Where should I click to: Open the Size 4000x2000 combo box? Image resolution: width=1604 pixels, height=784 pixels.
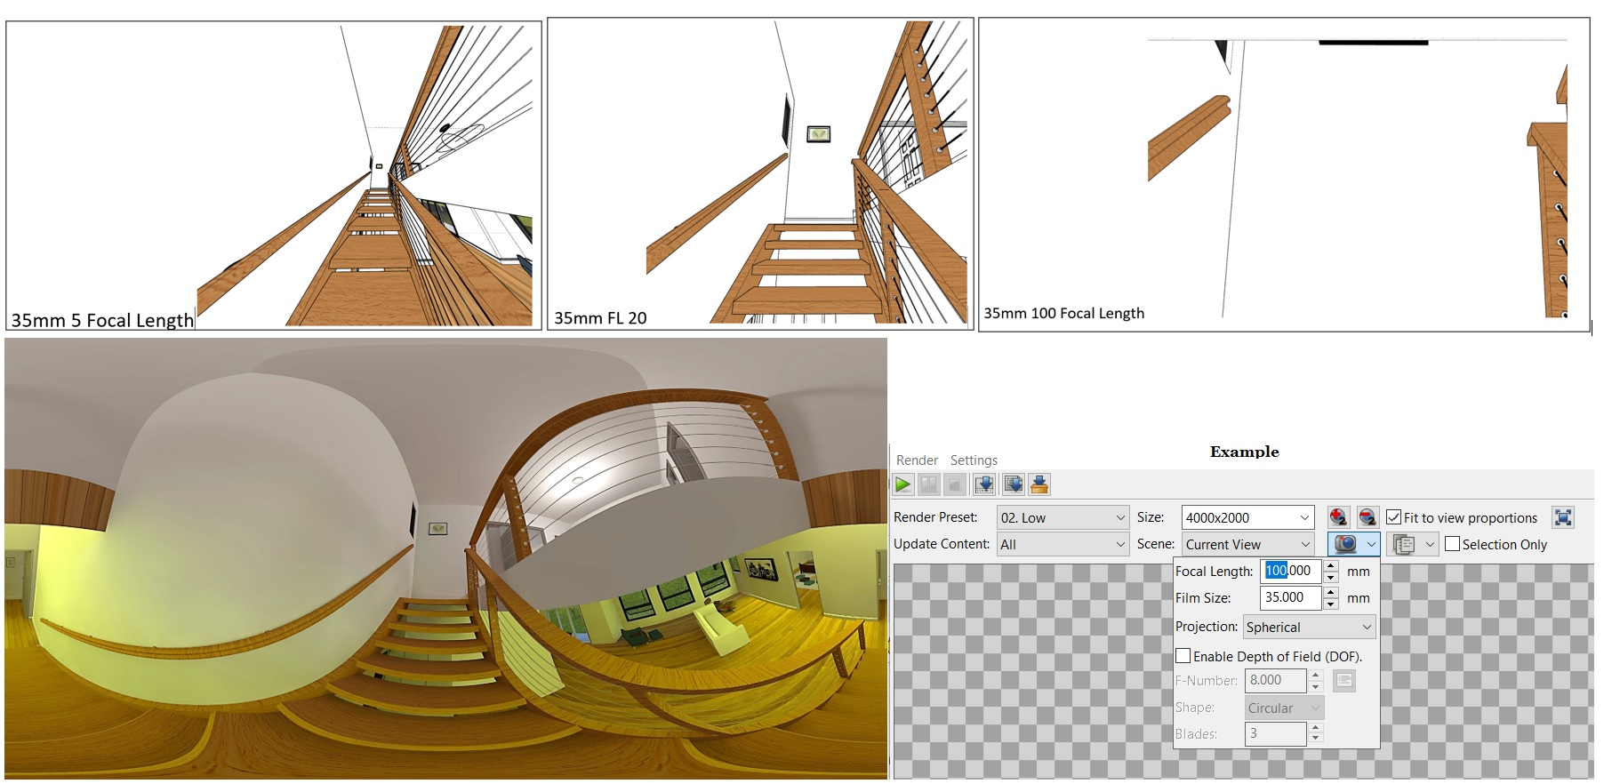[x=1247, y=517]
